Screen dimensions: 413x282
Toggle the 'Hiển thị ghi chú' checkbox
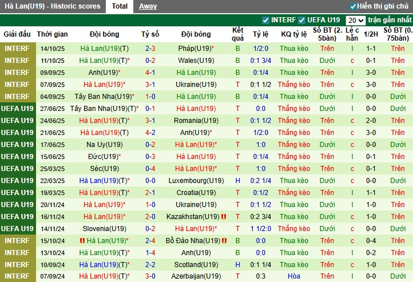click(353, 6)
